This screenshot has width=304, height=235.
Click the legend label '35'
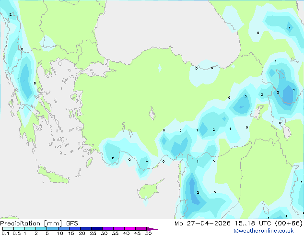coord(115,233)
